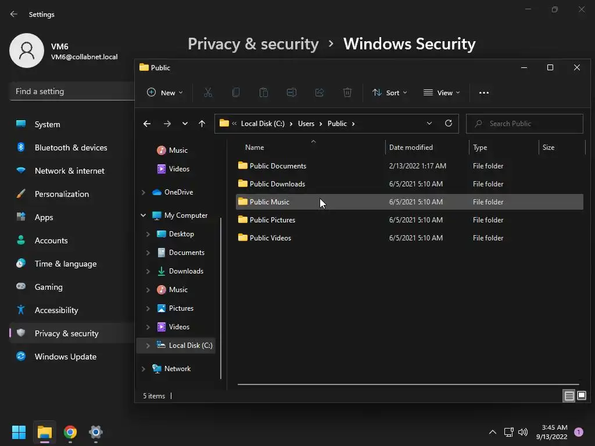The height and width of the screenshot is (446, 595).
Task: Open the View options dropdown
Action: pos(442,92)
